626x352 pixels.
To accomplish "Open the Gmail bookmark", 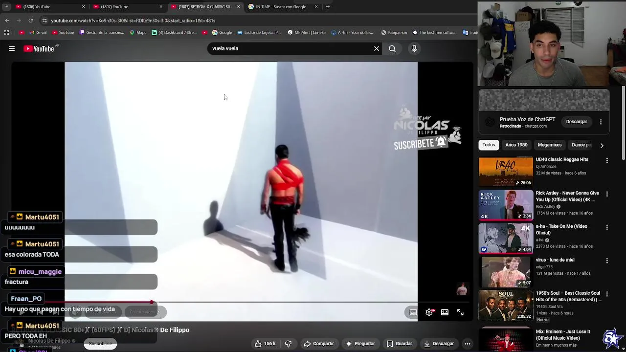I will 38,33.
